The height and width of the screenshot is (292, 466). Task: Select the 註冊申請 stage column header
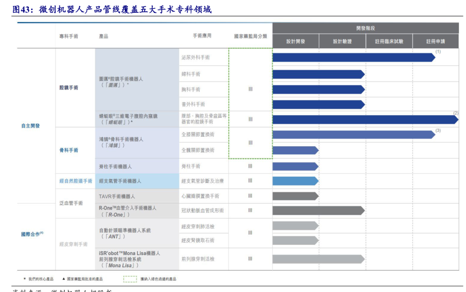[x=435, y=41]
